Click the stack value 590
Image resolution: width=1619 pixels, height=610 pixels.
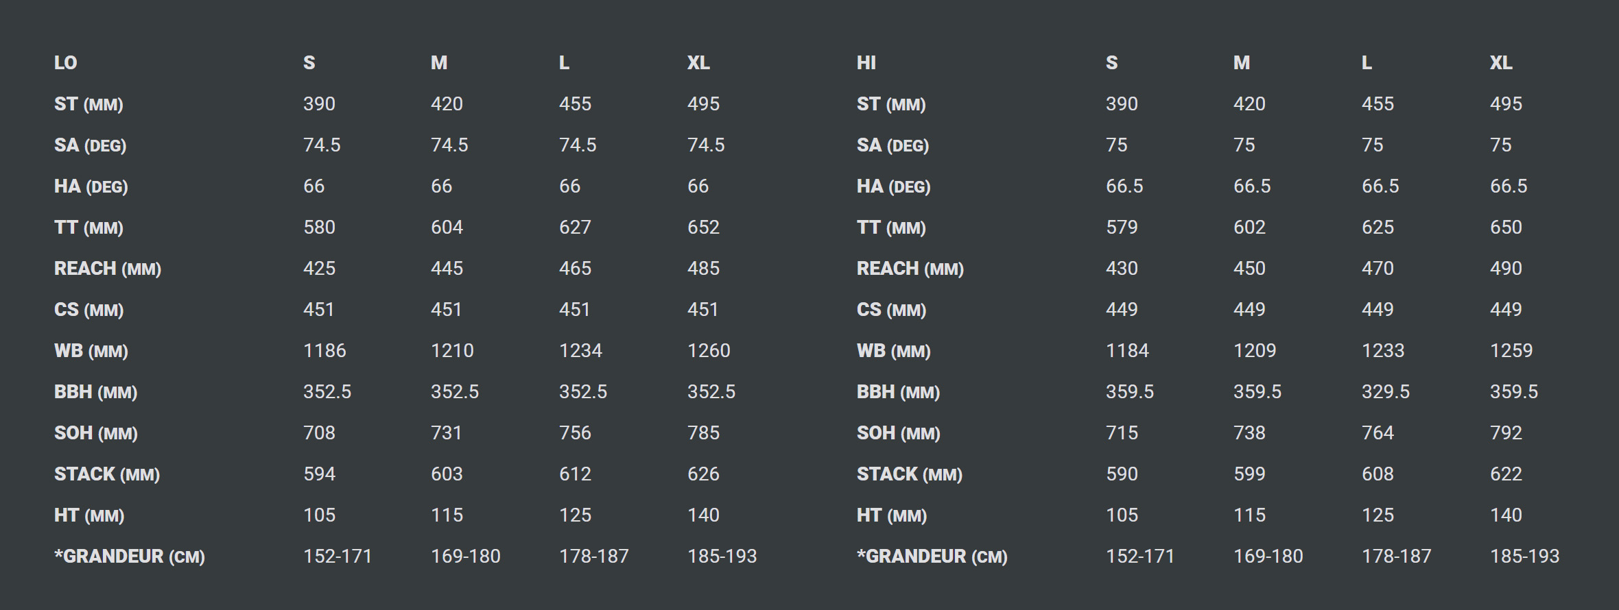(x=1122, y=474)
